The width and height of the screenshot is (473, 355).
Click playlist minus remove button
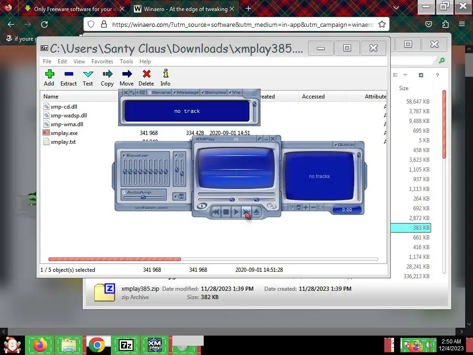click(x=313, y=208)
